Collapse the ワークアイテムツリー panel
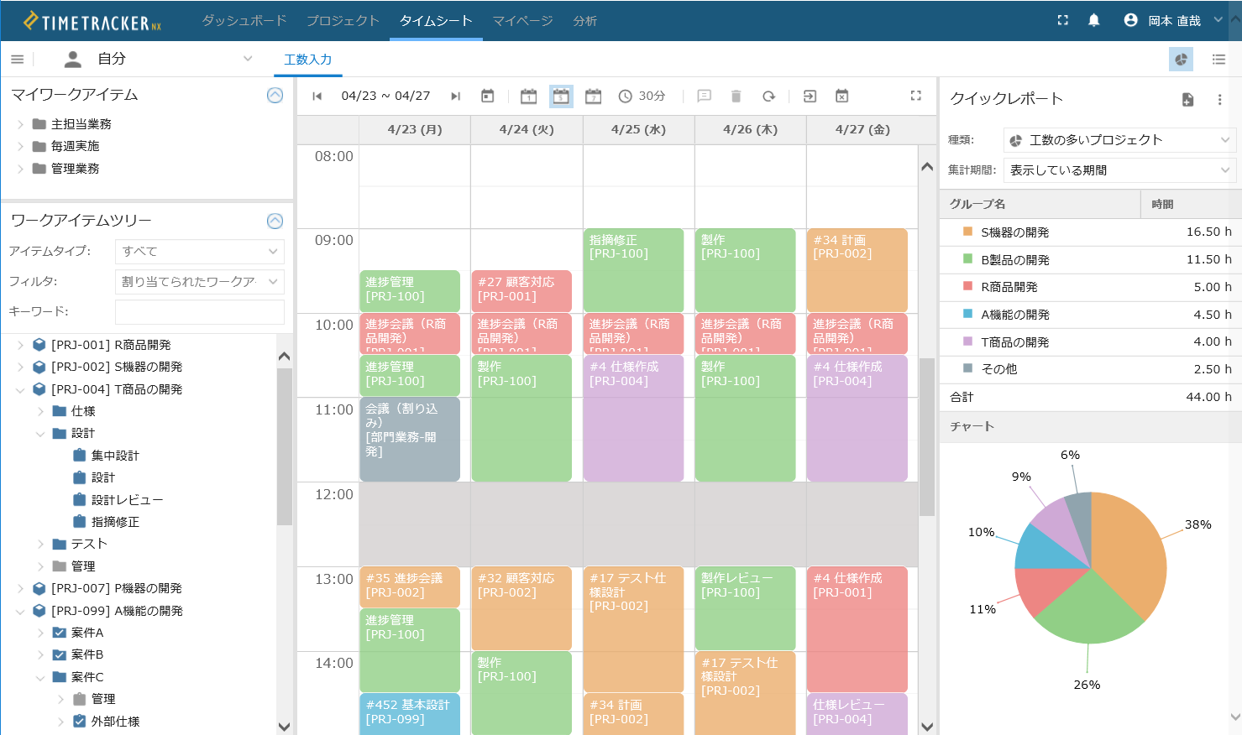 coord(275,221)
